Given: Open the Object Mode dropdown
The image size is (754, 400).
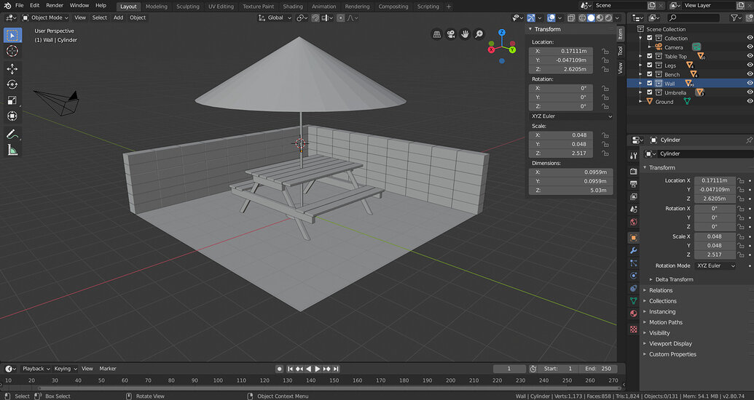Looking at the screenshot, I should pyautogui.click(x=45, y=17).
